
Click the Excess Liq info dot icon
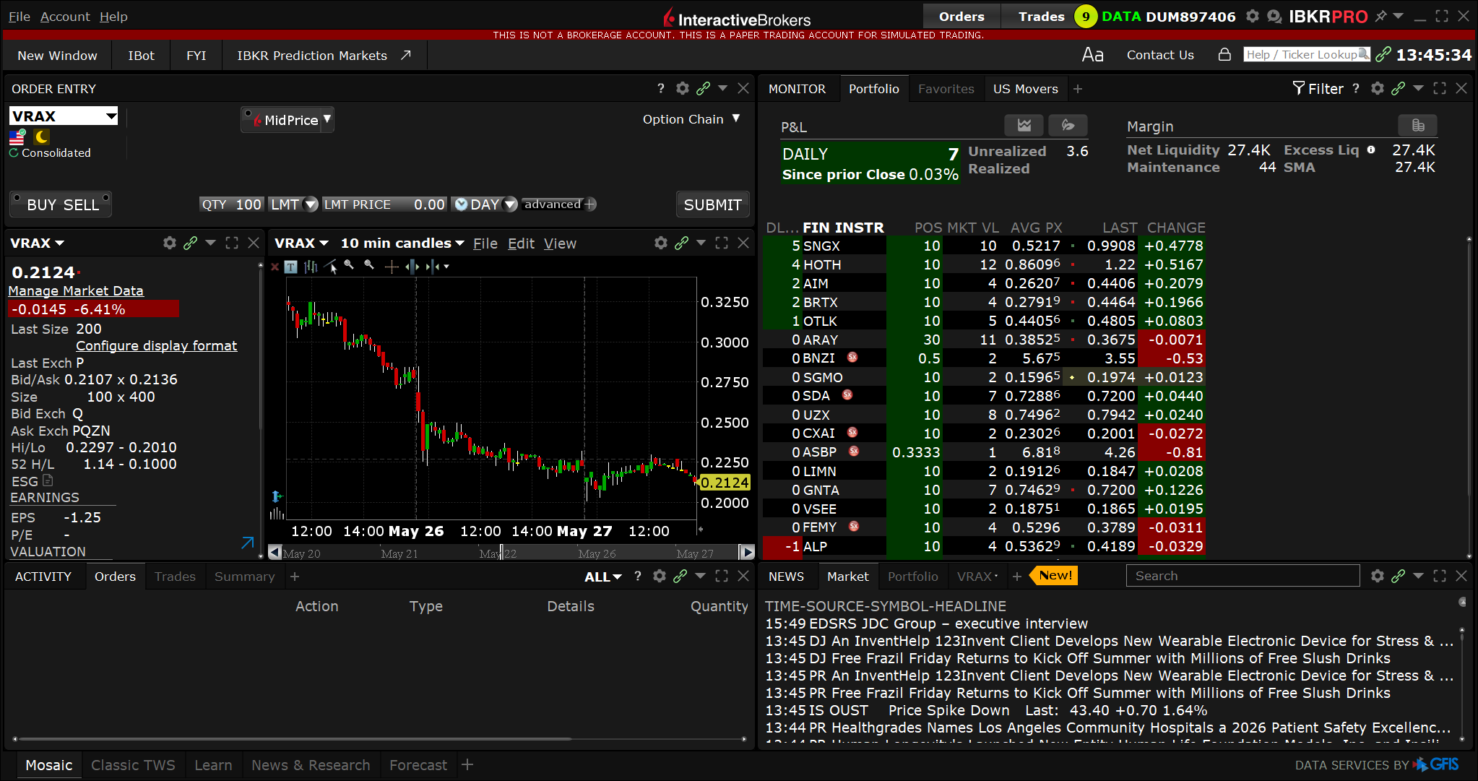(1371, 150)
